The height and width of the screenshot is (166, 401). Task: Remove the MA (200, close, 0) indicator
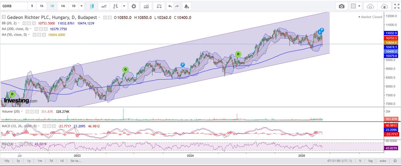click(x=45, y=29)
